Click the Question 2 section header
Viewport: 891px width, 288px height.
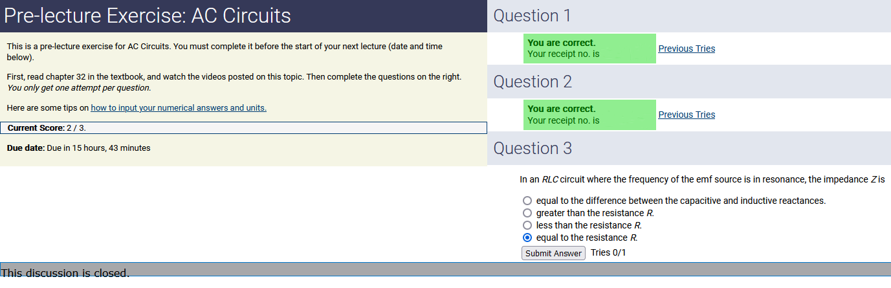point(533,82)
